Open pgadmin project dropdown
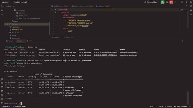Viewport: 193px width, 108px height. [6, 2]
